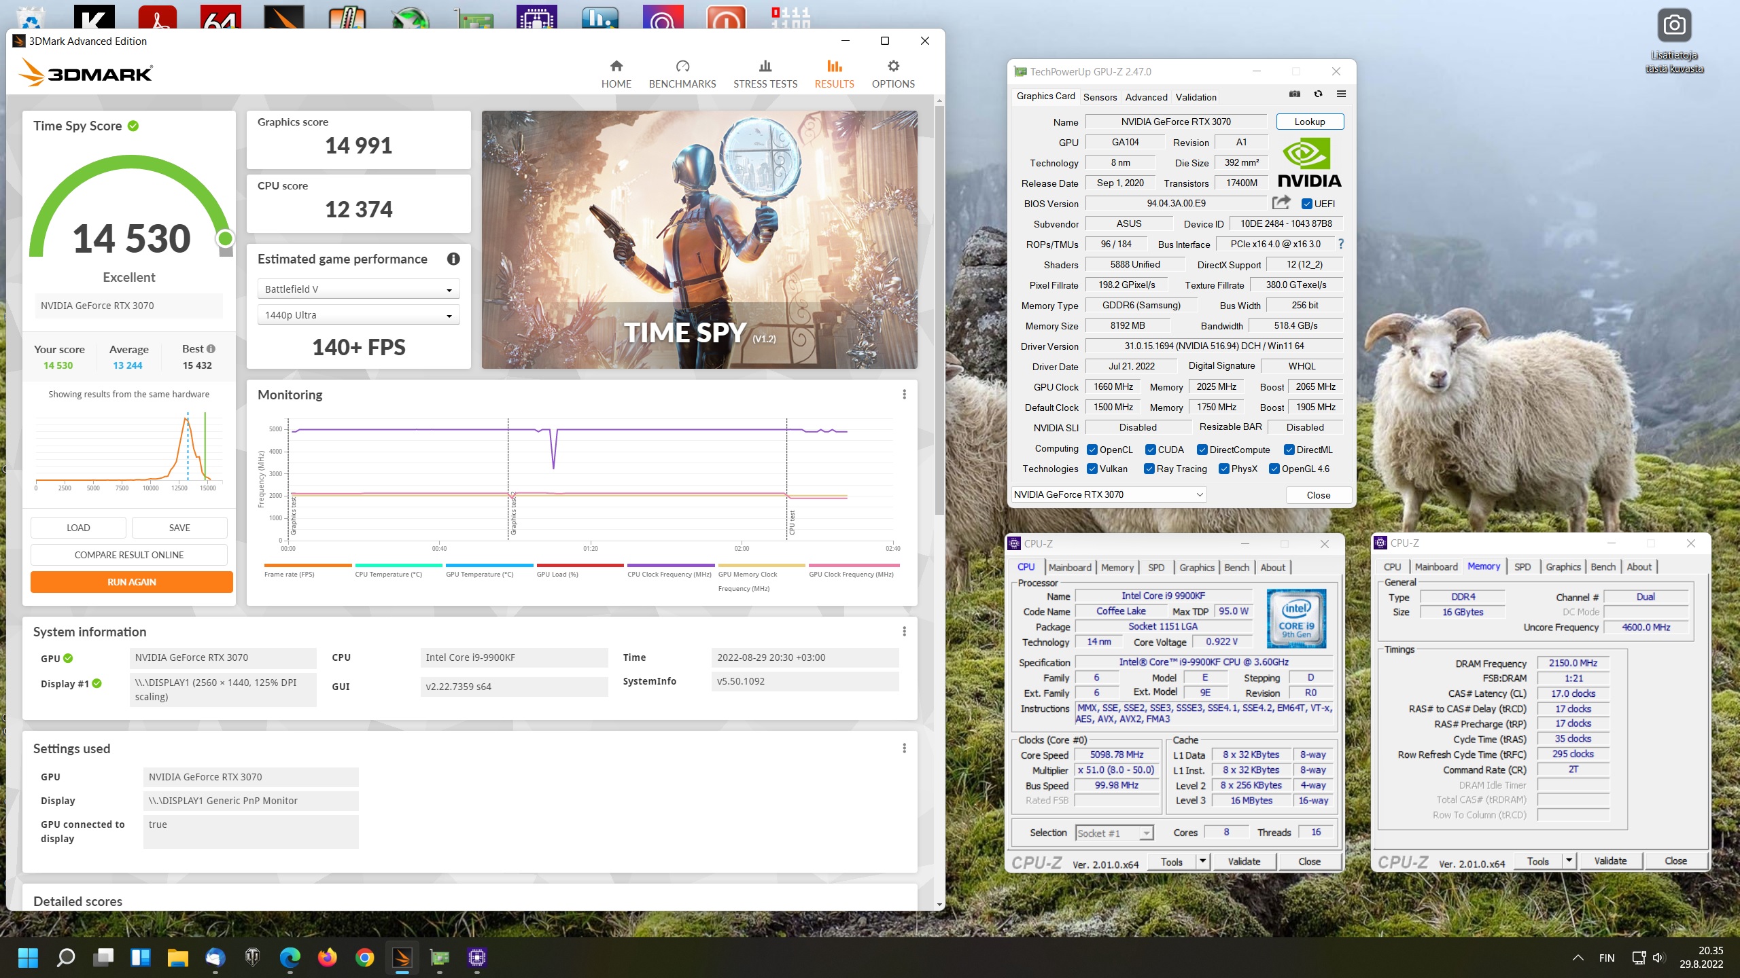Image resolution: width=1740 pixels, height=978 pixels.
Task: Click the clock and date in the taskbar
Action: pos(1701,958)
